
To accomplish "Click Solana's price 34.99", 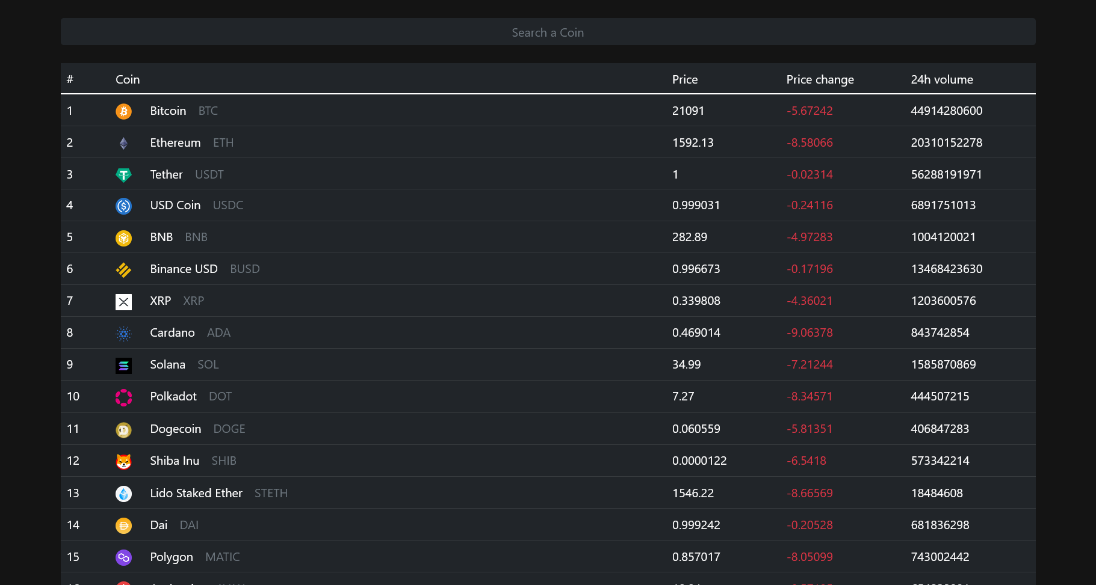I will [x=687, y=364].
